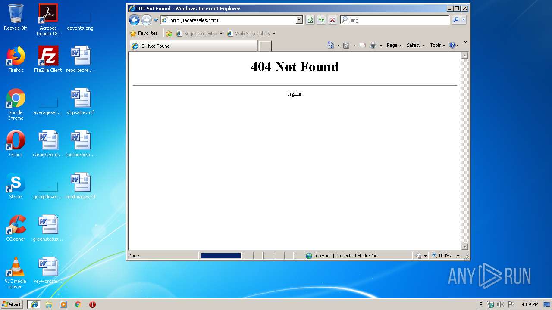This screenshot has height=310, width=552.
Task: Click the page loading progress bar
Action: 220,256
